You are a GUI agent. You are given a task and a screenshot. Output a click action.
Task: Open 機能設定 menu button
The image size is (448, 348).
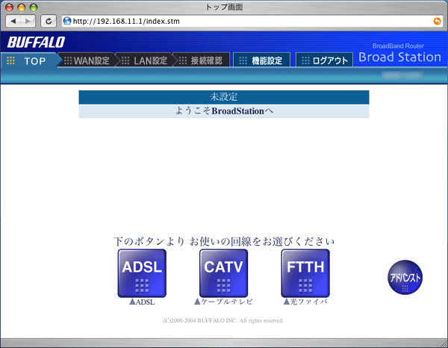[261, 60]
